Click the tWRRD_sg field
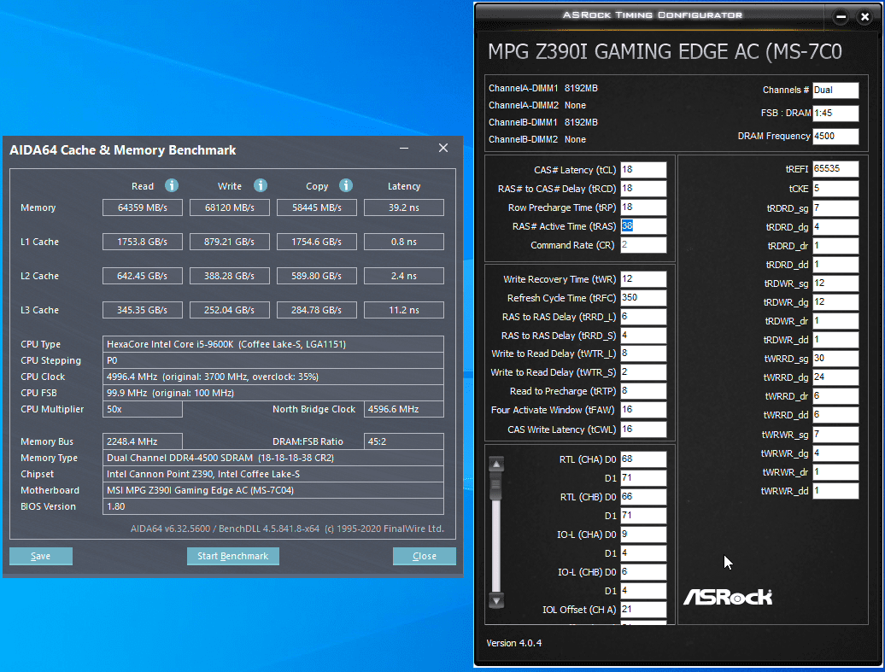The image size is (885, 672). tap(836, 359)
